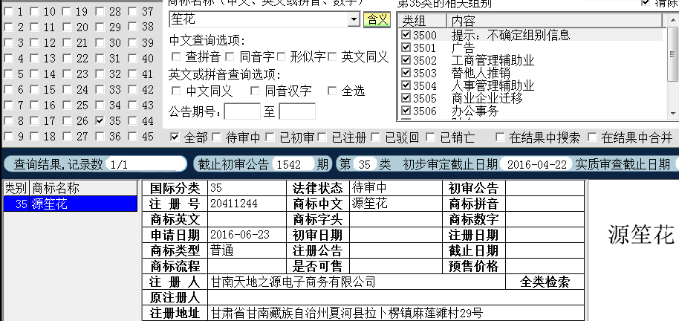Uncheck group 3503 替他人推销
This screenshot has height=321, width=679.
(x=406, y=73)
